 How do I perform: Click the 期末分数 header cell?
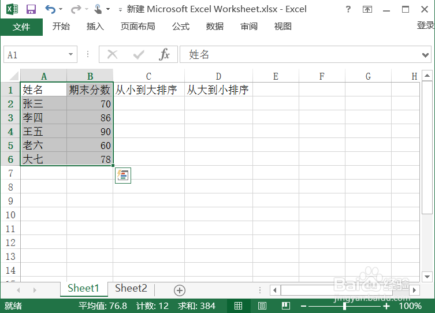pos(90,90)
